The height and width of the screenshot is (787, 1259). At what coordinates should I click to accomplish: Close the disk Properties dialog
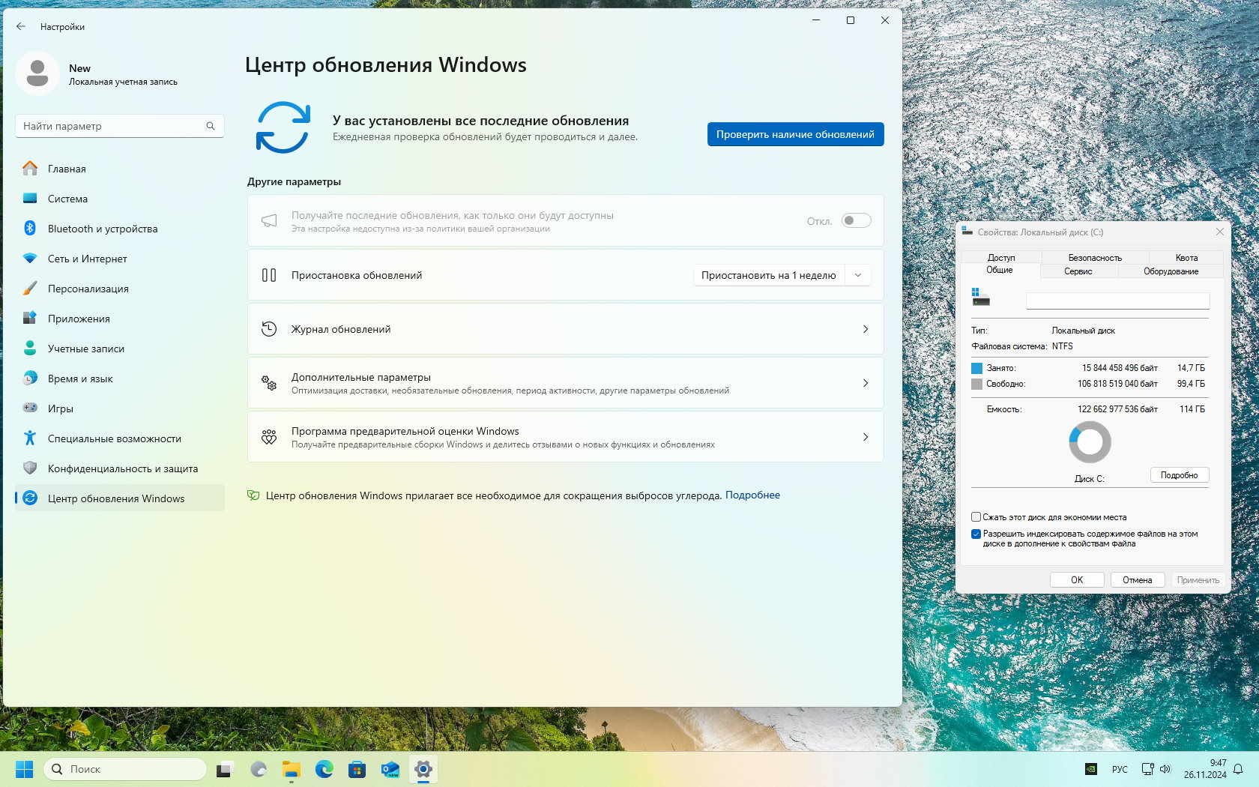[1219, 232]
